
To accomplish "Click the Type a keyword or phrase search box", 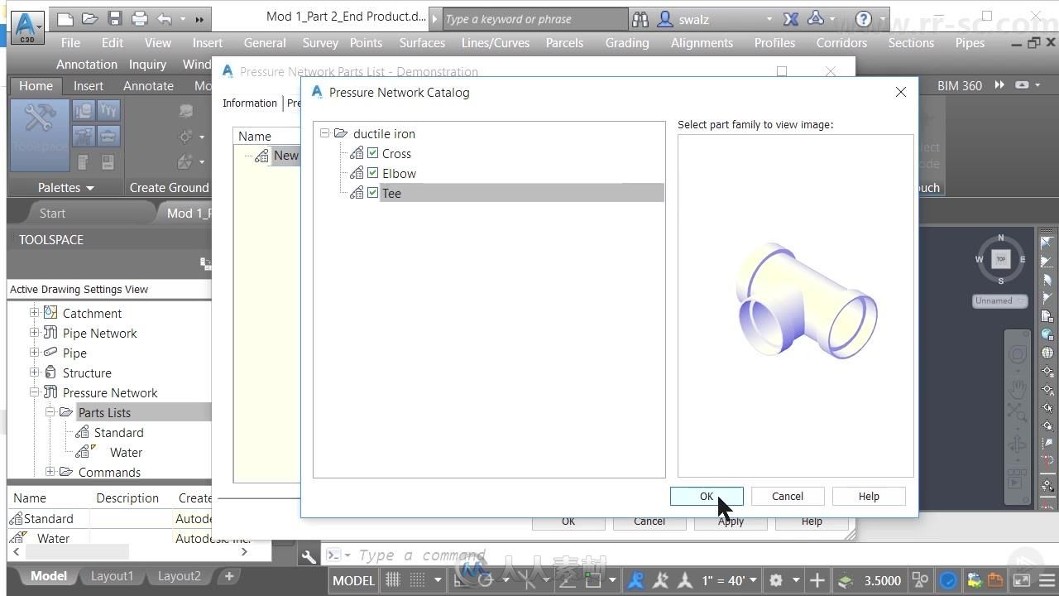I will pyautogui.click(x=535, y=18).
